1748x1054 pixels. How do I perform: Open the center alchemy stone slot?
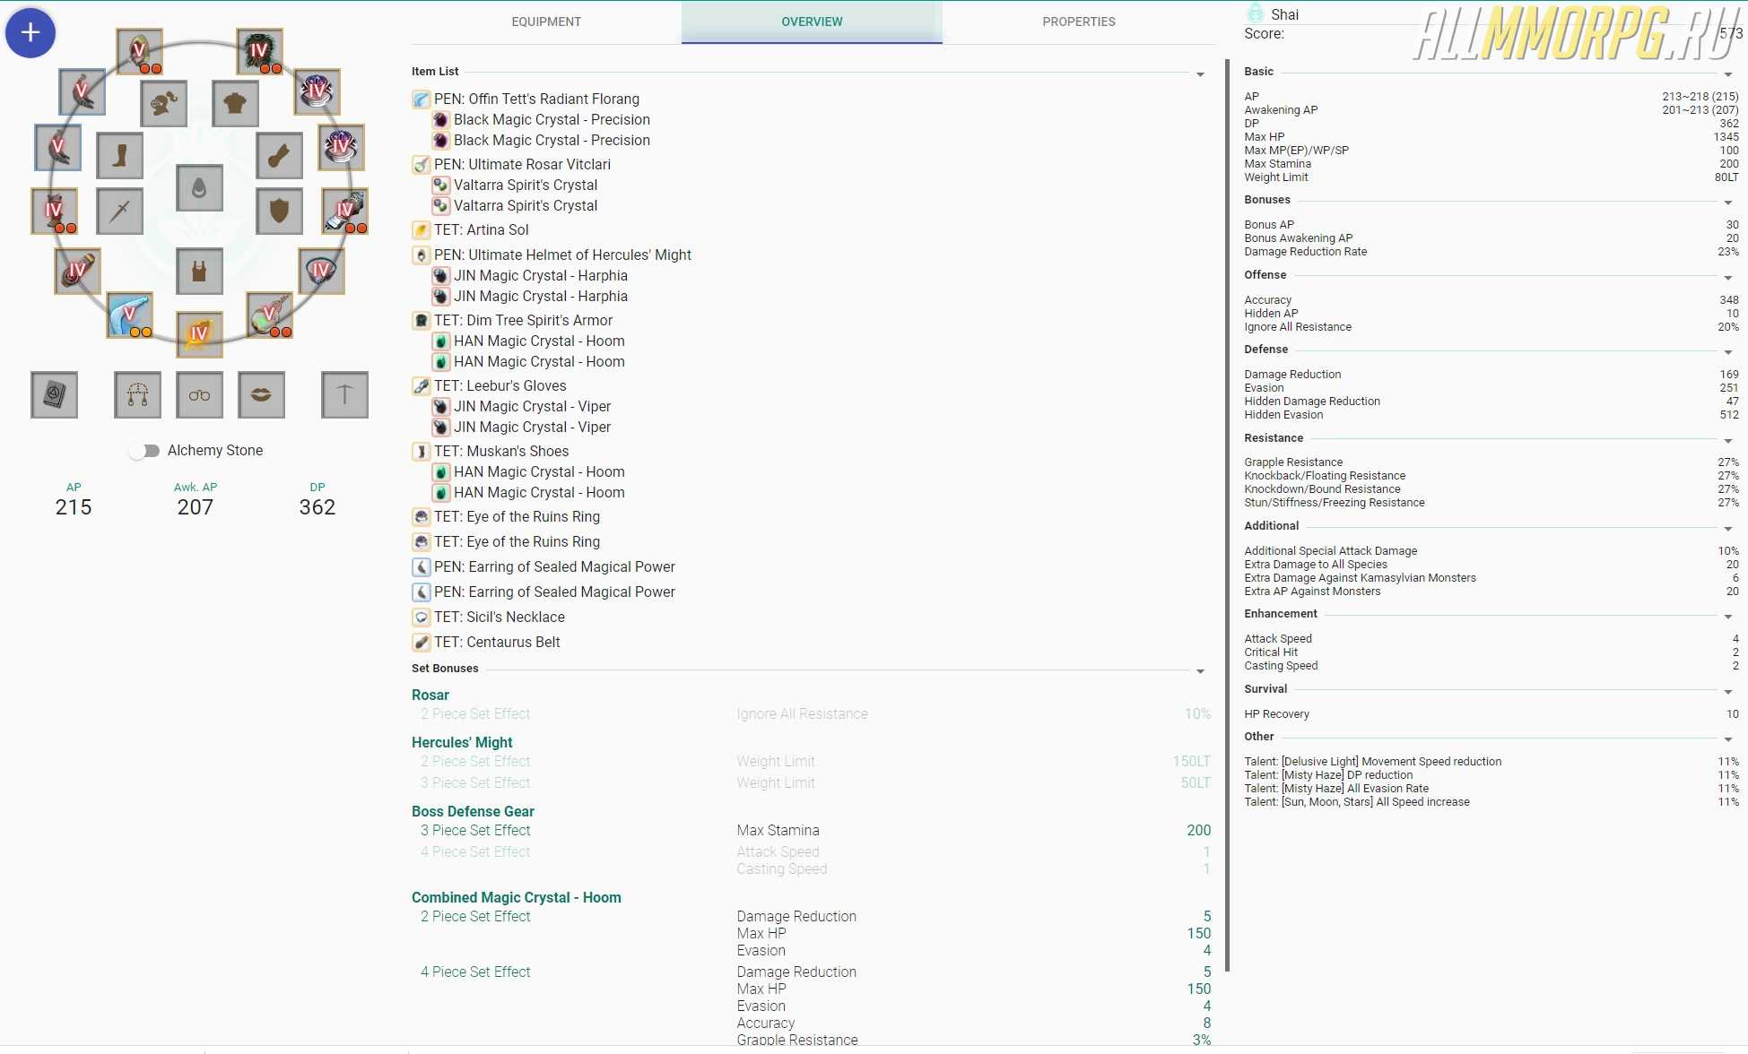point(199,187)
